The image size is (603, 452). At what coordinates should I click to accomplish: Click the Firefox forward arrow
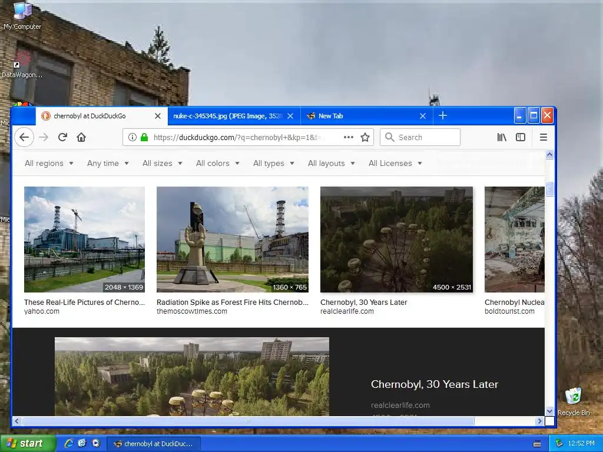click(x=44, y=137)
